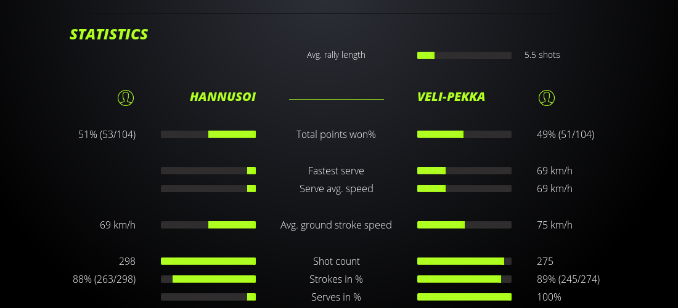Select the Avg. ground stroke speed label

(336, 225)
